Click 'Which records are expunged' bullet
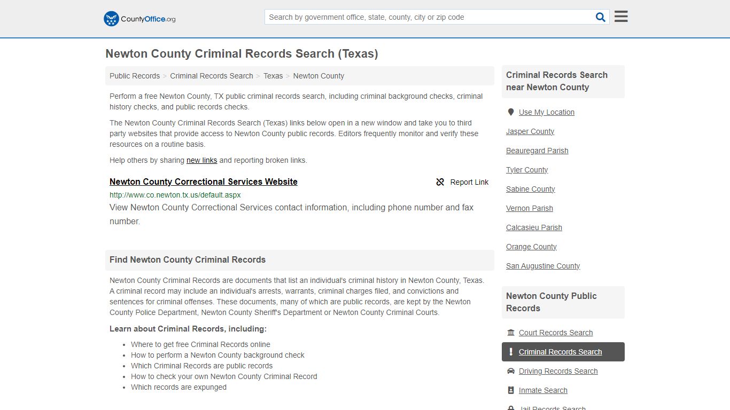The image size is (730, 410). pos(178,387)
